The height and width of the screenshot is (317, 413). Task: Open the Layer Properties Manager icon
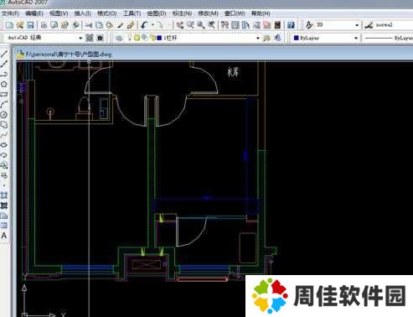pos(119,38)
